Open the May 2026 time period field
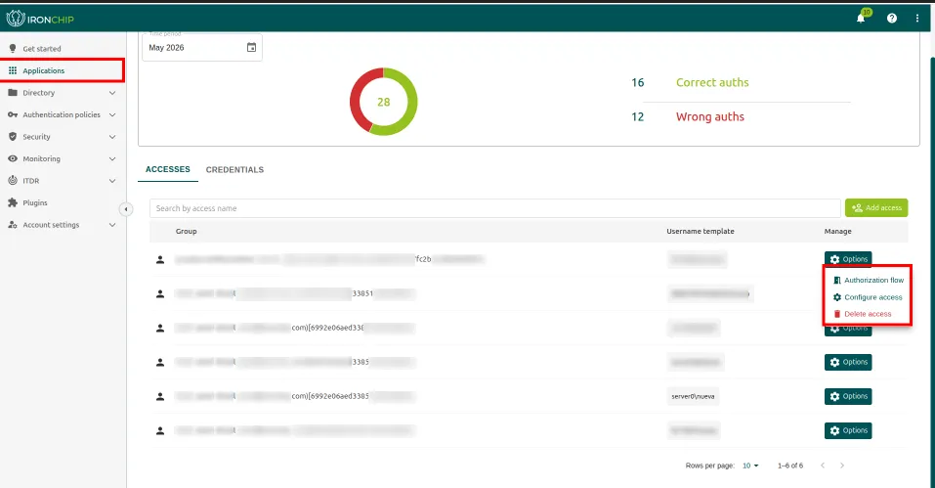Image resolution: width=935 pixels, height=488 pixels. (x=202, y=47)
